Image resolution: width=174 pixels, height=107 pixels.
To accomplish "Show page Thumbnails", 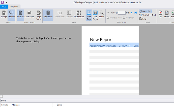I will coord(79,14).
